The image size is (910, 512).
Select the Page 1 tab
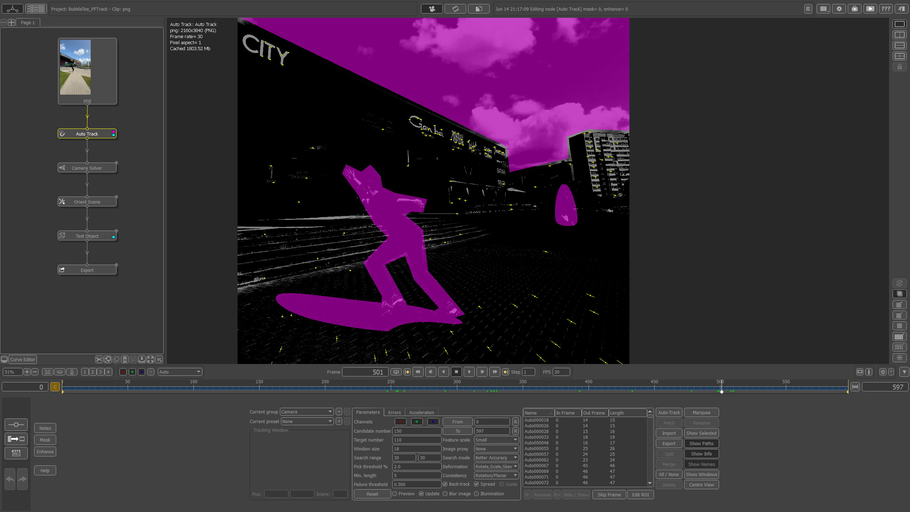[28, 22]
